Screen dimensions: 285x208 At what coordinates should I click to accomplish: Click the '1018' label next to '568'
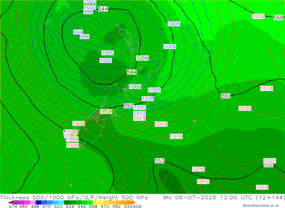(x=258, y=16)
